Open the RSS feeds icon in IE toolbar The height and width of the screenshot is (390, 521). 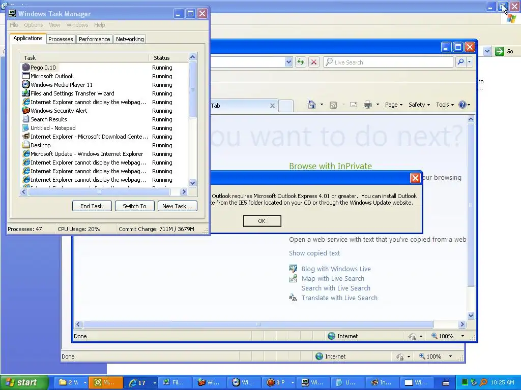333,105
